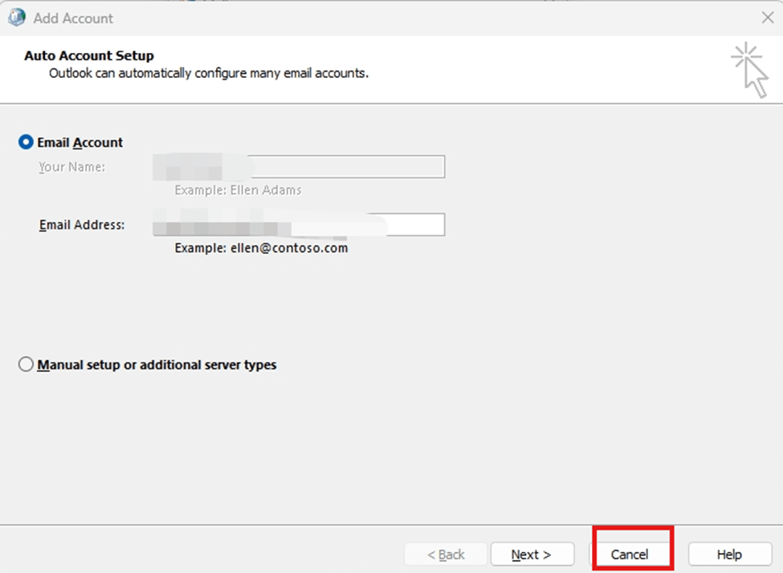Cancel the account setup

point(631,554)
